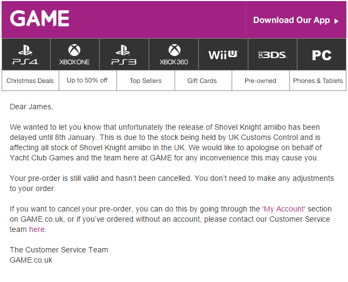Go to the Pre-owned tab

(260, 81)
